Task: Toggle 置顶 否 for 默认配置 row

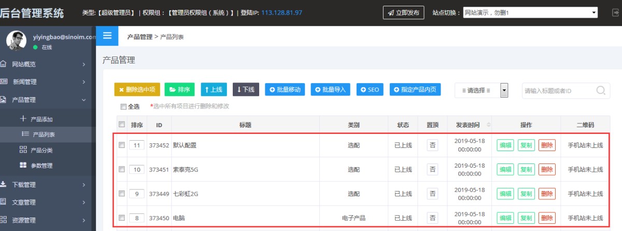Action: tap(432, 145)
